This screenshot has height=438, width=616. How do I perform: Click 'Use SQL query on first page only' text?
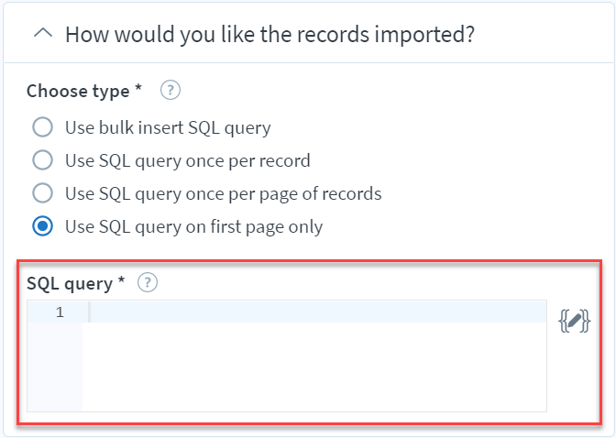click(193, 227)
